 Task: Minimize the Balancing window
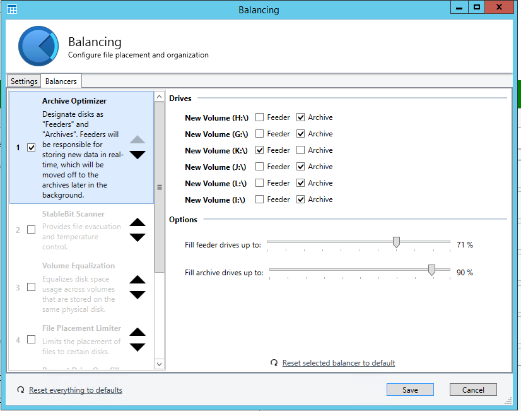[x=459, y=7]
